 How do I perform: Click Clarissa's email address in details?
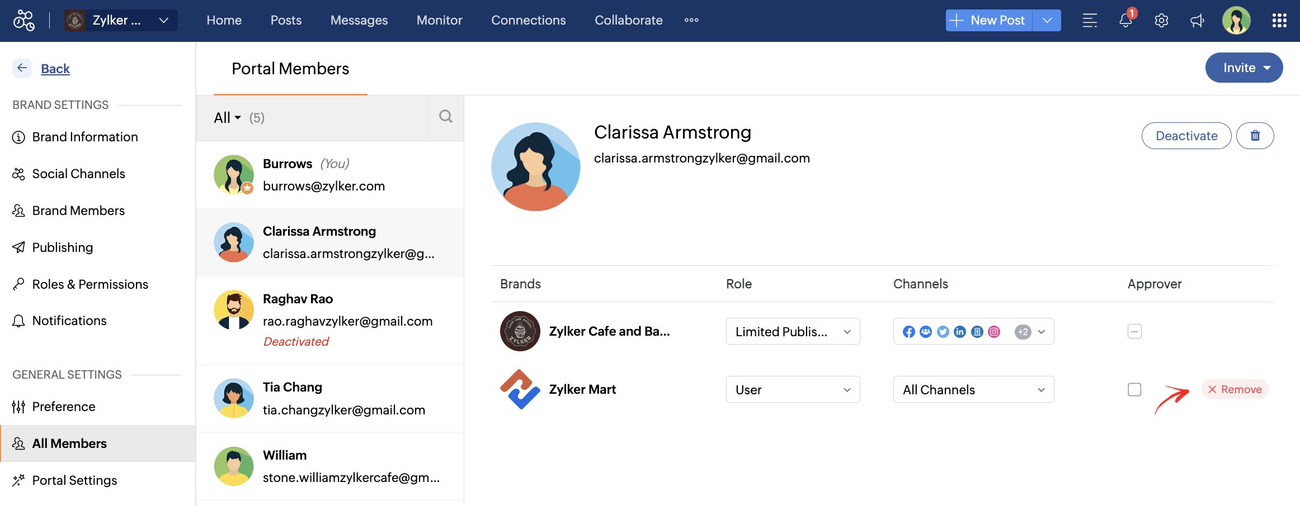click(702, 159)
